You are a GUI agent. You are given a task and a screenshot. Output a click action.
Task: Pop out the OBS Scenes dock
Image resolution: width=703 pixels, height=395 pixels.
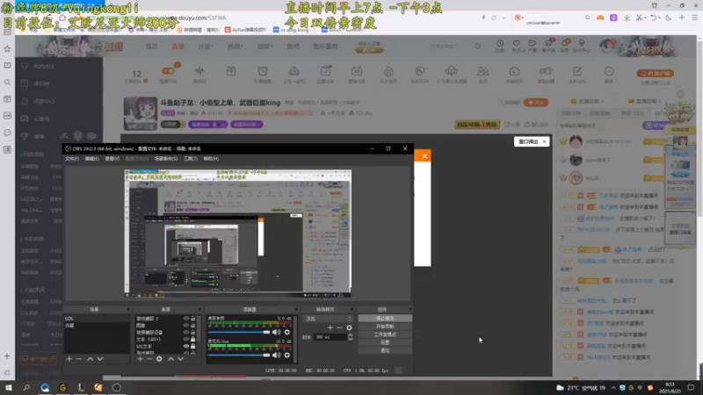tap(128, 309)
